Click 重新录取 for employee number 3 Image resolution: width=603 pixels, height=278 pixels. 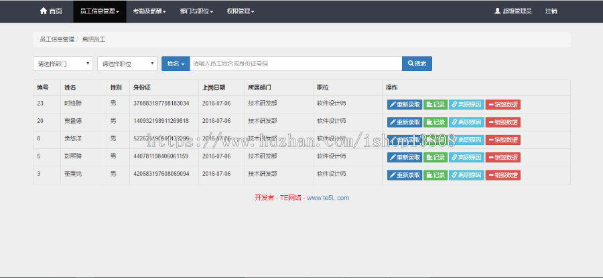point(405,175)
